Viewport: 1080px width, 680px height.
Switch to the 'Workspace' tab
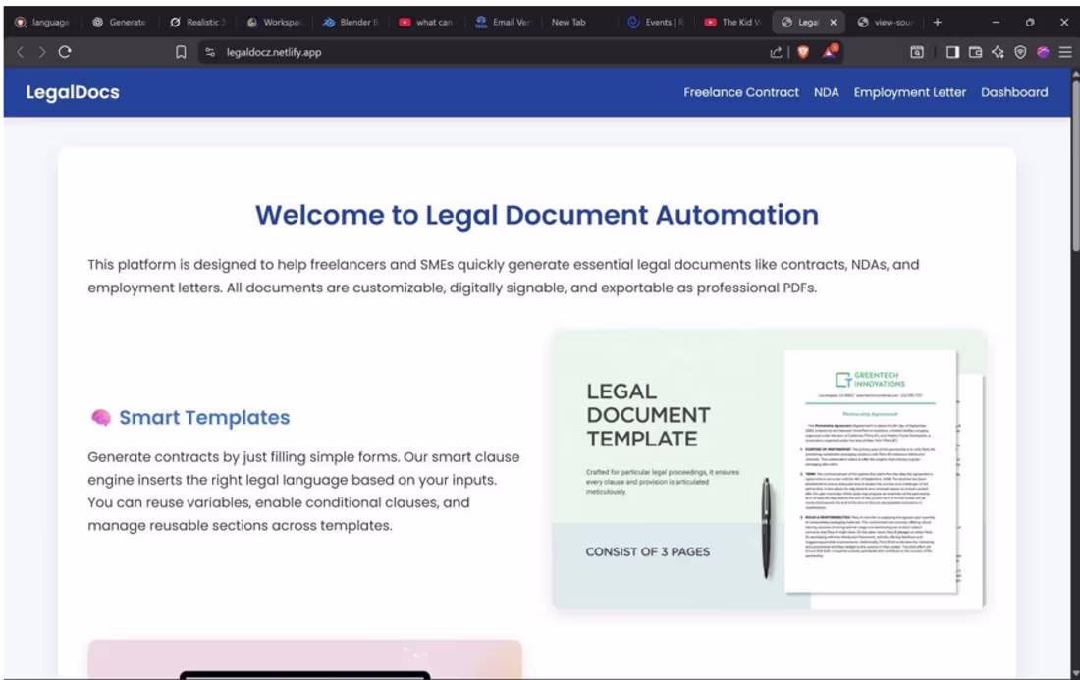(275, 22)
